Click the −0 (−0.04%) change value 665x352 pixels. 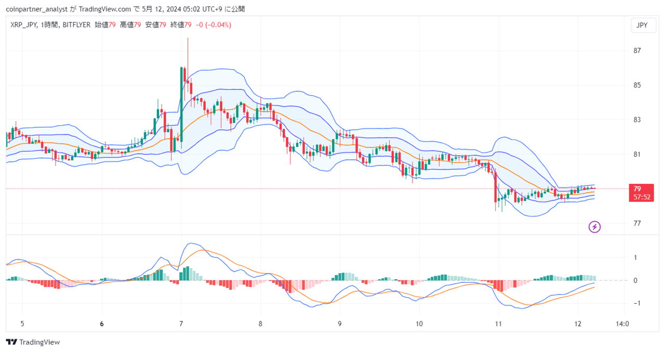214,24
